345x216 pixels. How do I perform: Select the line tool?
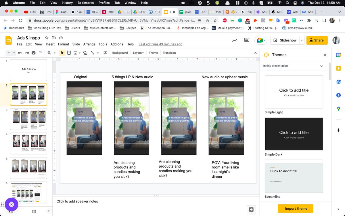(x=93, y=53)
